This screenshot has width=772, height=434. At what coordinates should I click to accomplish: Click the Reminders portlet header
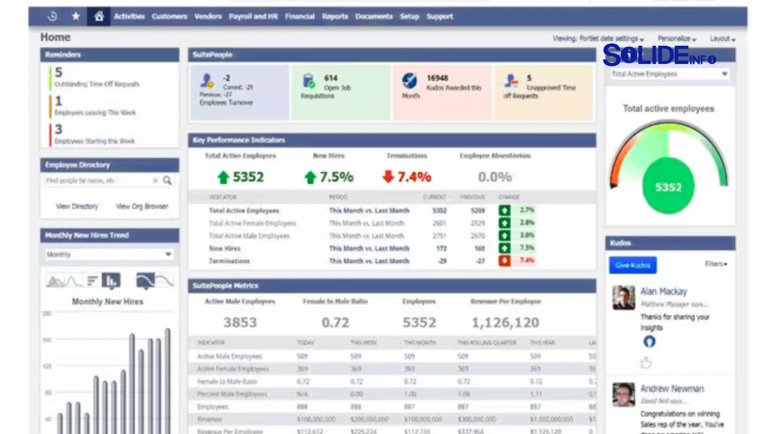[110, 55]
